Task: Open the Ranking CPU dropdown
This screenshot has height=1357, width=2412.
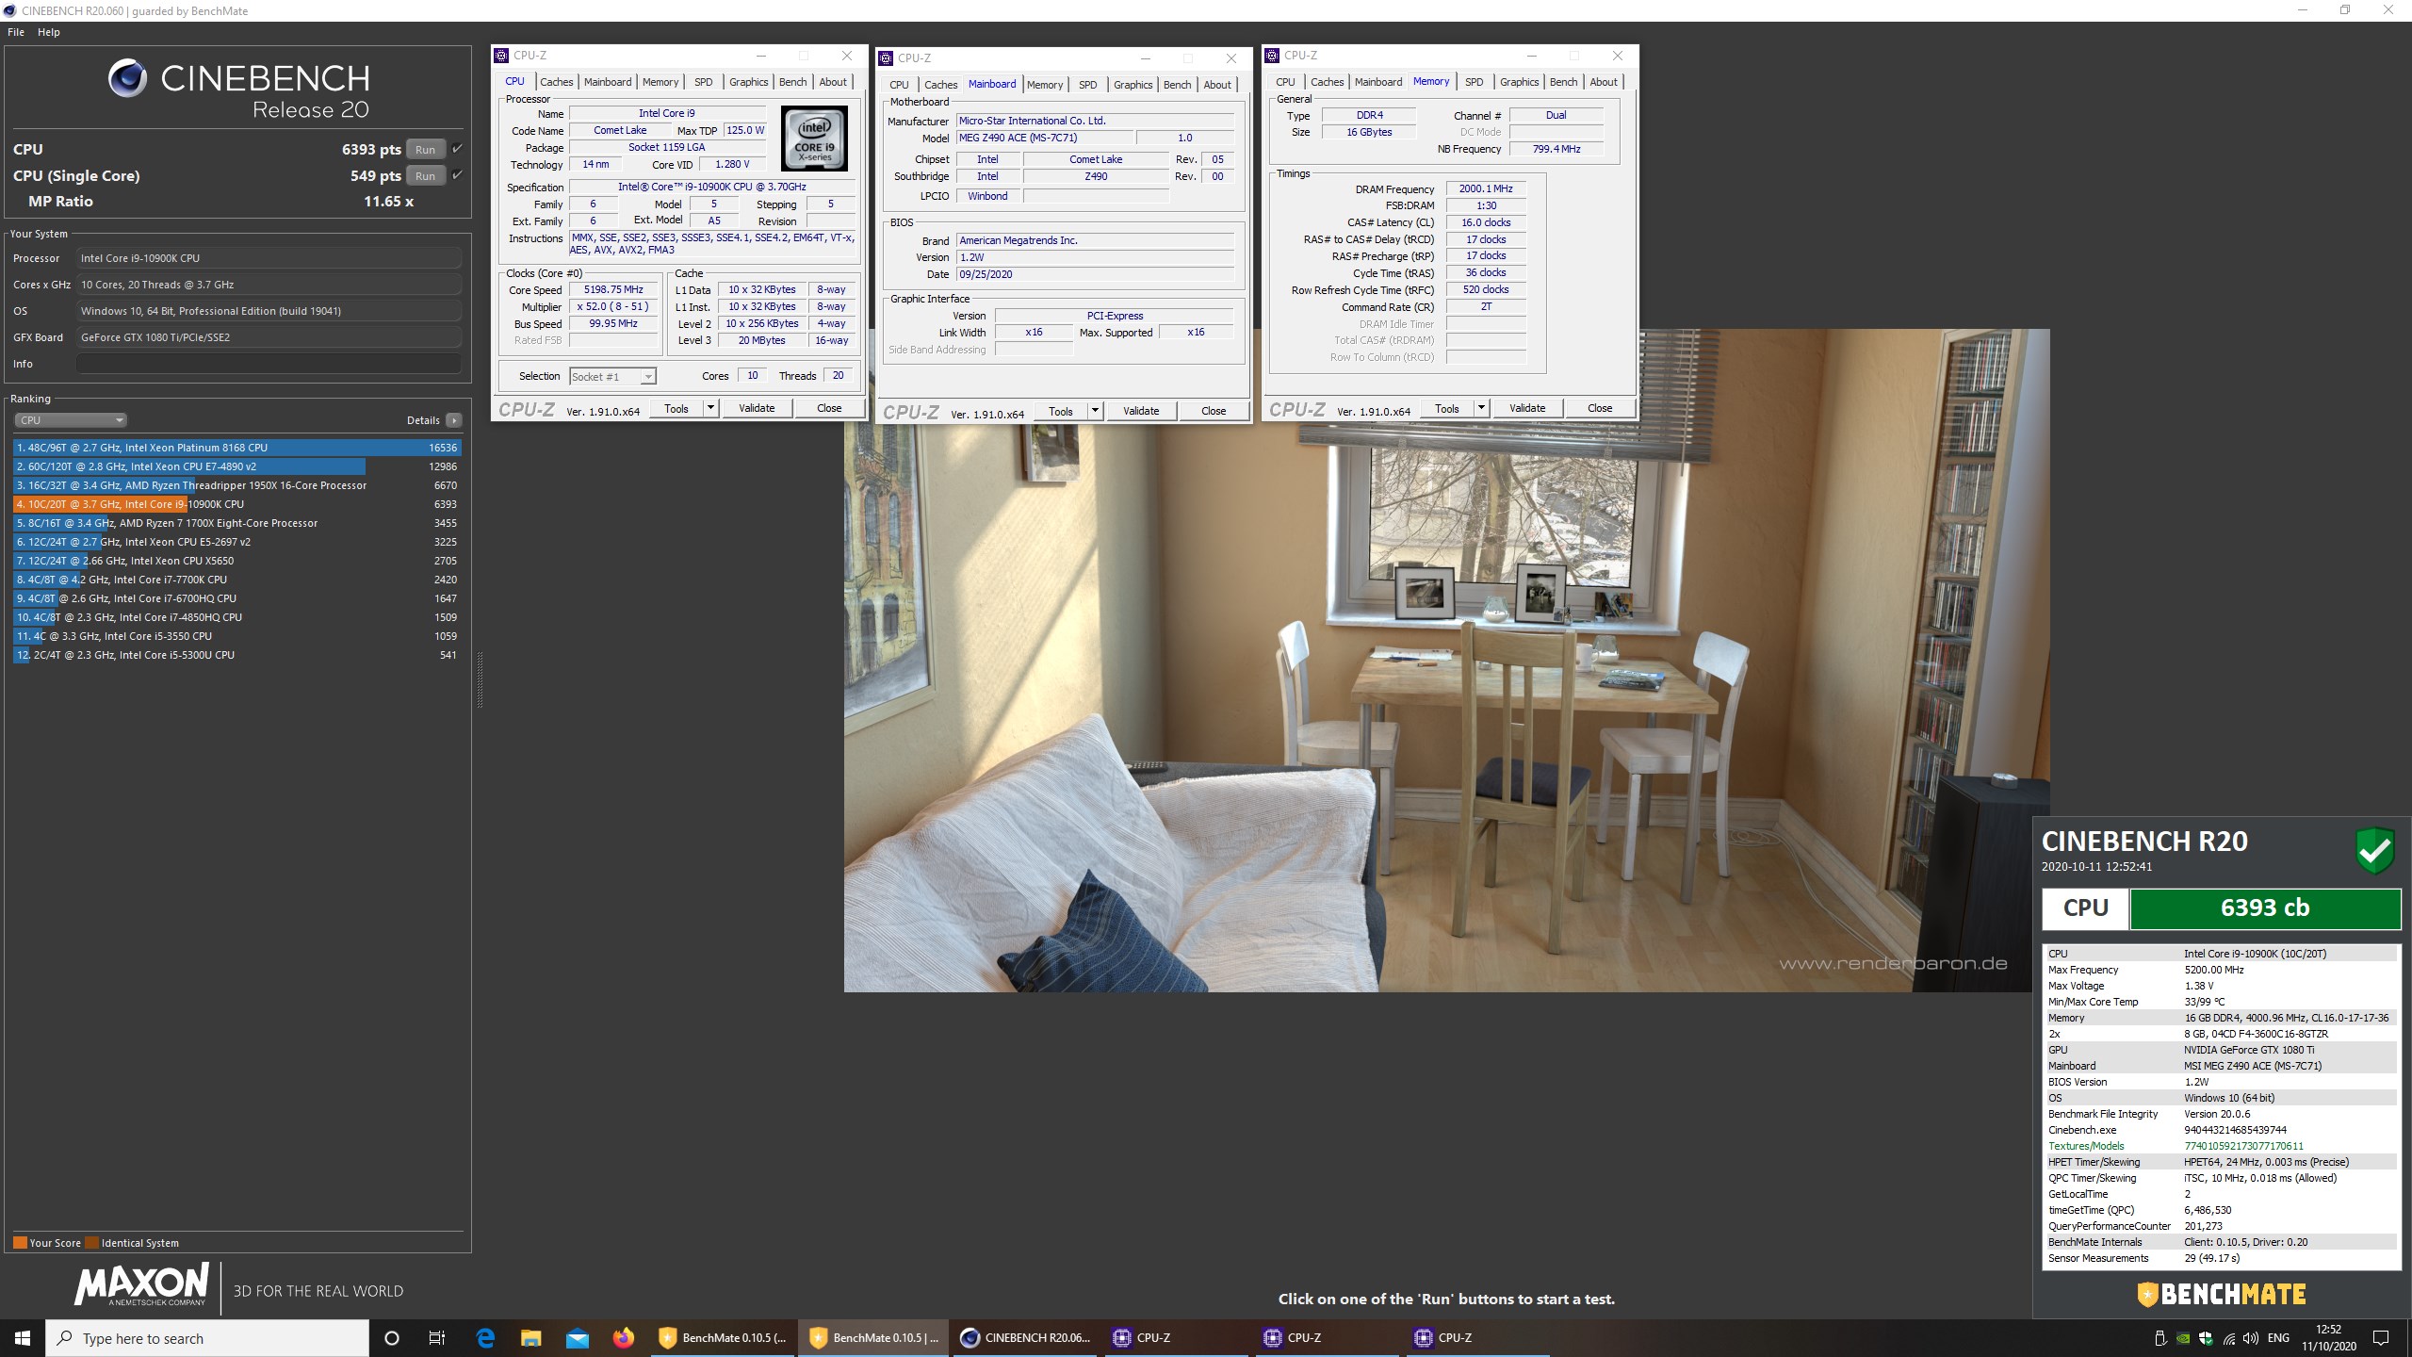Action: (70, 420)
